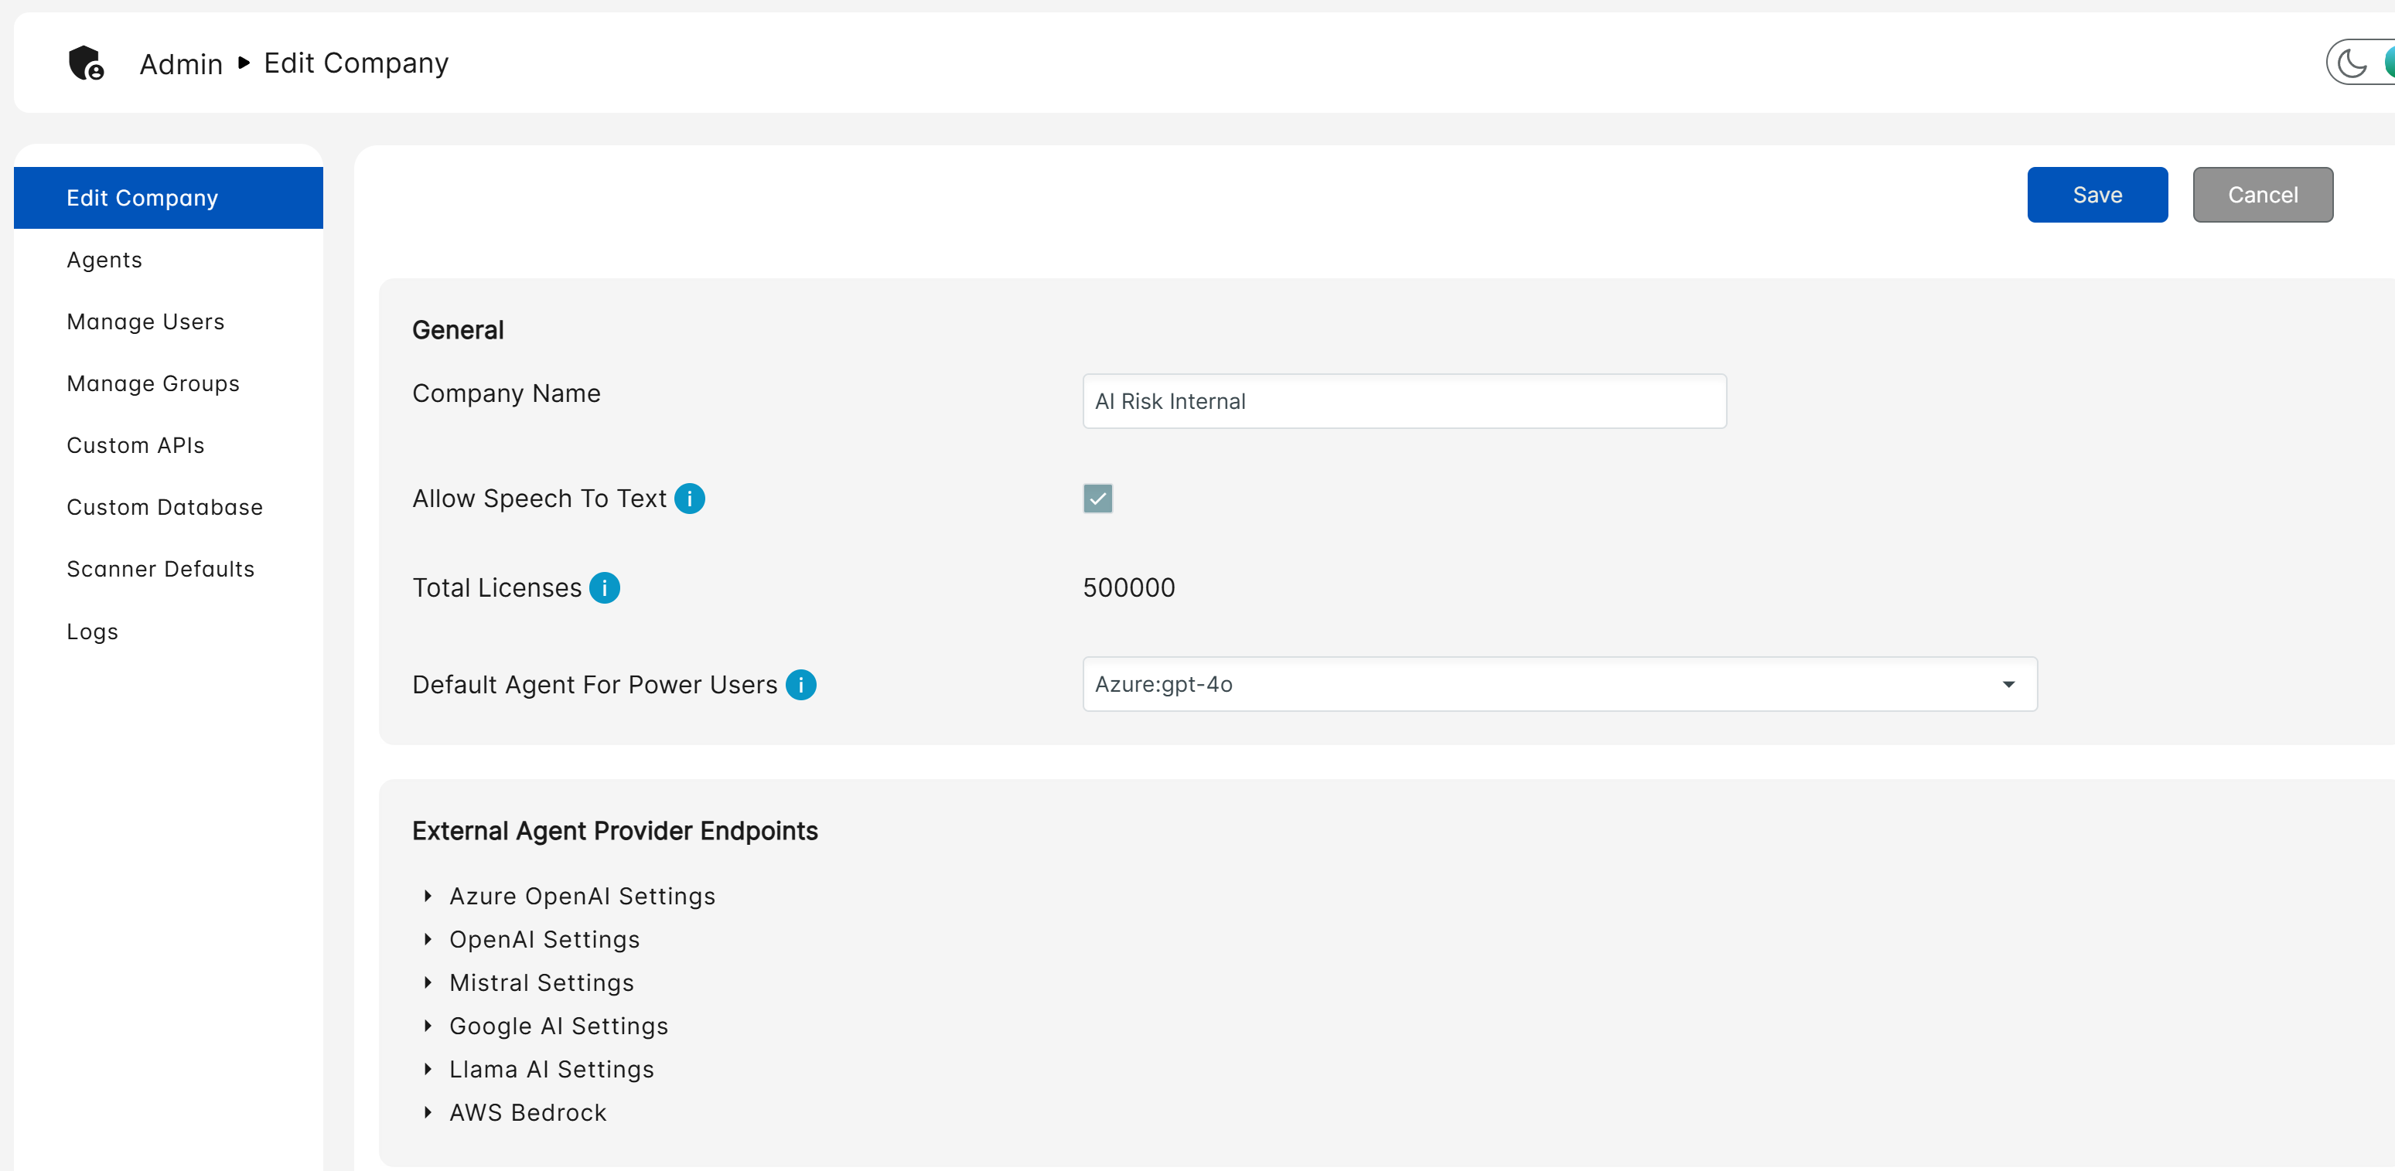Click info icon beside Total Licenses
The image size is (2395, 1171).
click(x=604, y=588)
